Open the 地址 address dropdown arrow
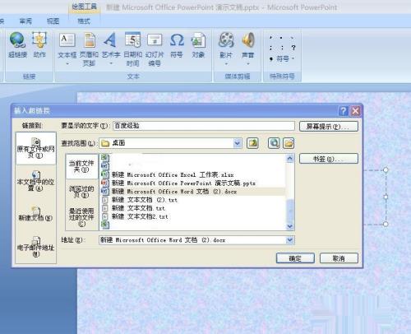 [x=290, y=240]
